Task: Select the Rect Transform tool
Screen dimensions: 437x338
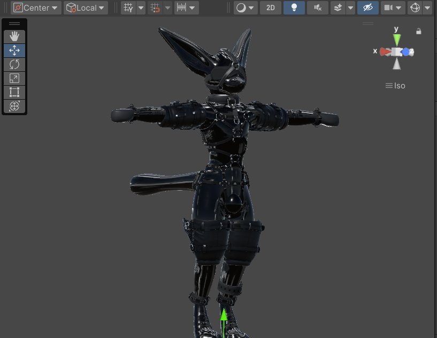Action: coord(14,92)
